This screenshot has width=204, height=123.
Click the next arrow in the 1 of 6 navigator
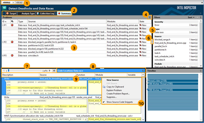(x=50, y=71)
